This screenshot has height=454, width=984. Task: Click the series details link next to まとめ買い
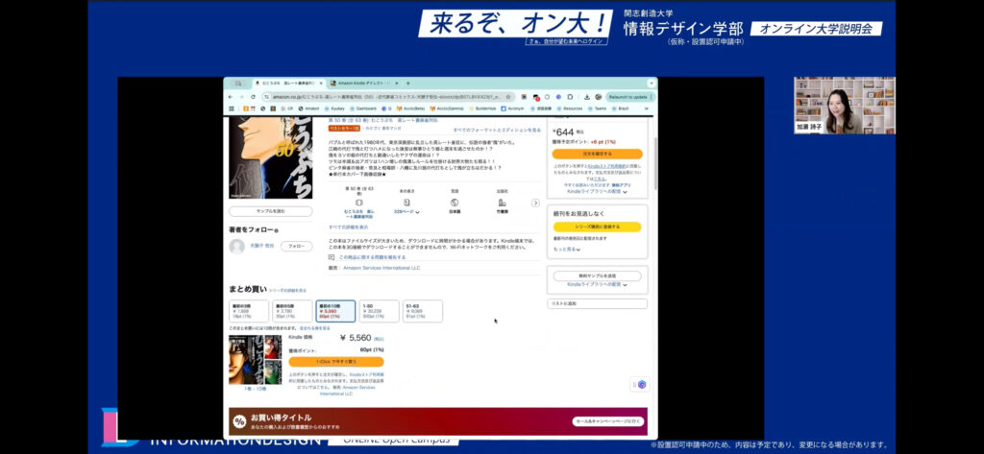coord(287,290)
